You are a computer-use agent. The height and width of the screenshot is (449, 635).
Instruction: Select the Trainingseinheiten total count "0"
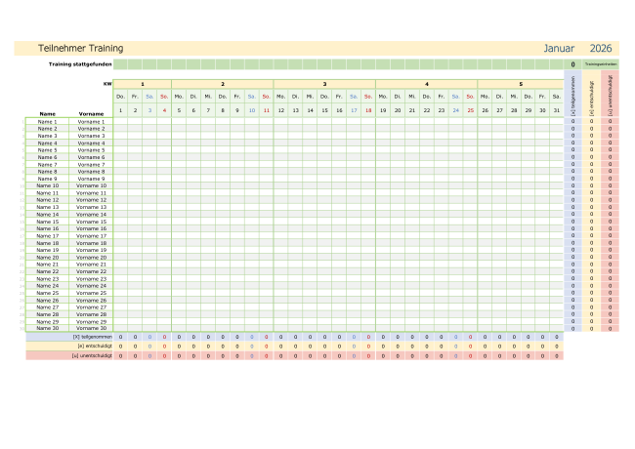coord(572,64)
